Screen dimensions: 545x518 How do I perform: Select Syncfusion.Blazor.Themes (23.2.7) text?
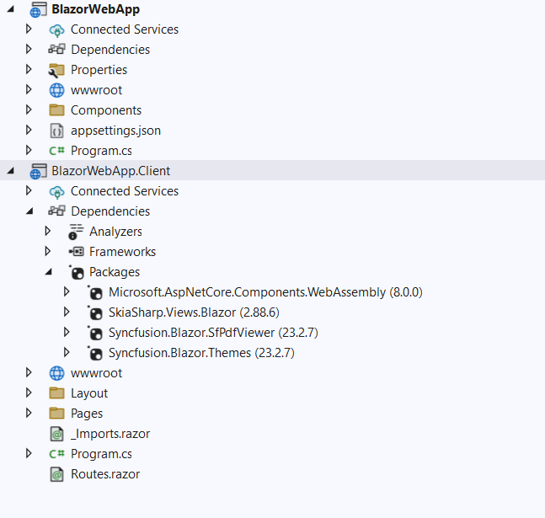pos(201,353)
